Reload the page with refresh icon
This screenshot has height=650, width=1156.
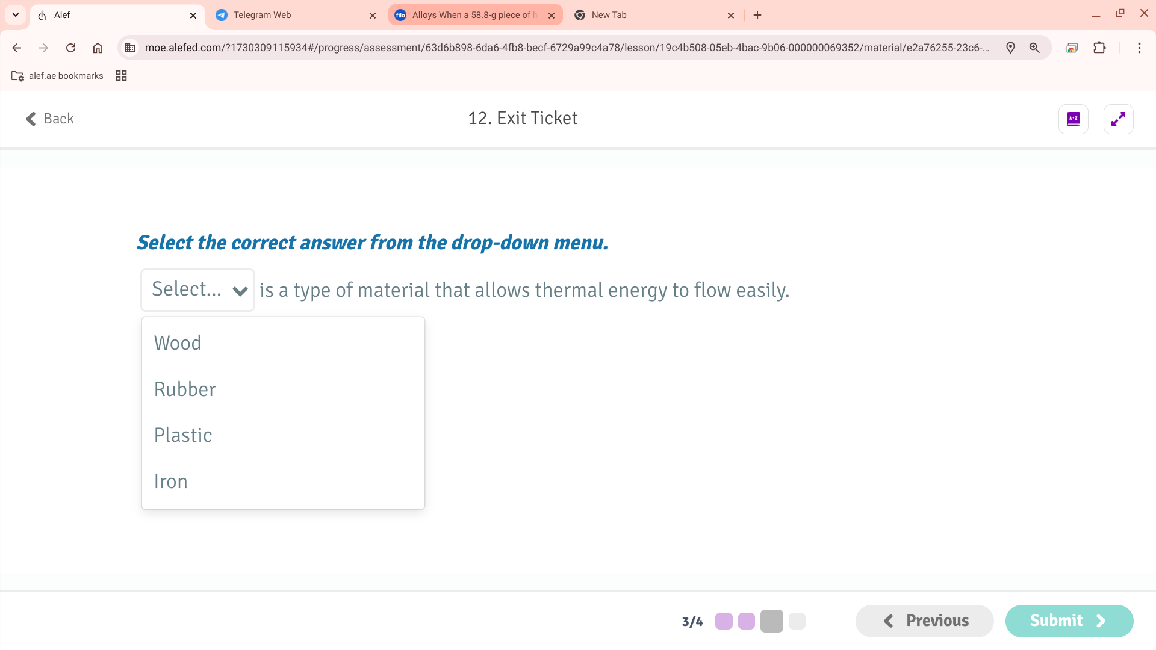70,48
